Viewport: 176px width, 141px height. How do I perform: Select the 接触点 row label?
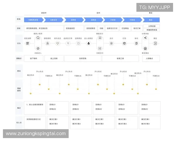click(19, 58)
